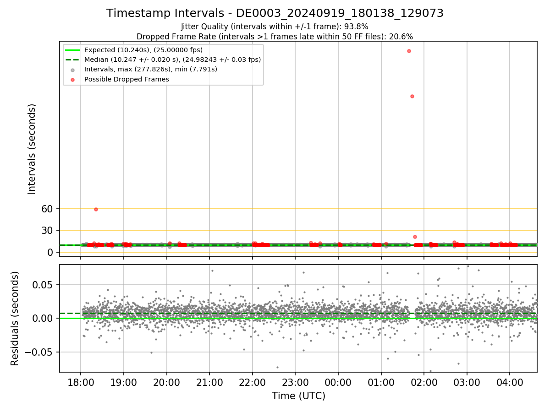
Task: Click the x-axis tick label 22:00
Action: point(253,383)
